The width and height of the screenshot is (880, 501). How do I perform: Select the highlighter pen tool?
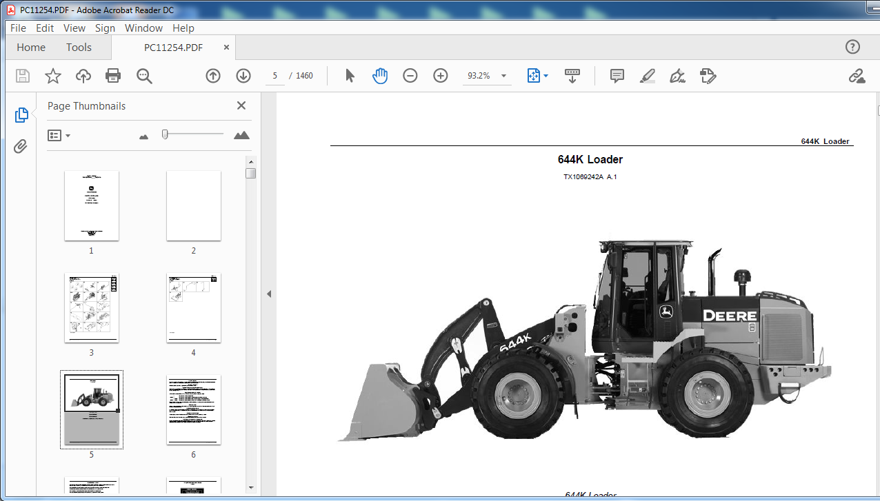(x=647, y=76)
